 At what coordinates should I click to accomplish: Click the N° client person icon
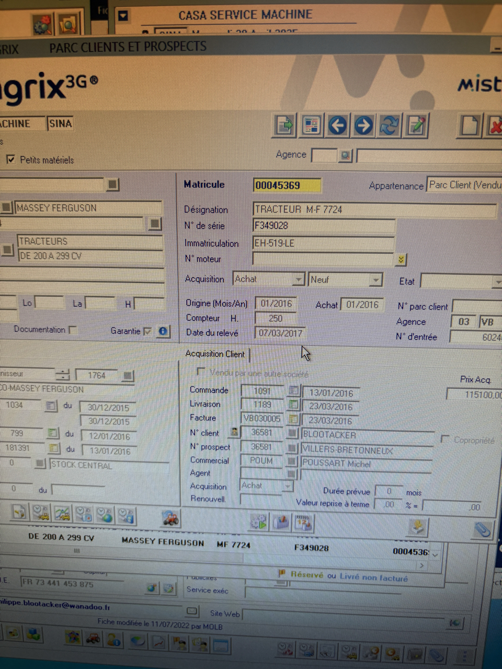pos(234,432)
